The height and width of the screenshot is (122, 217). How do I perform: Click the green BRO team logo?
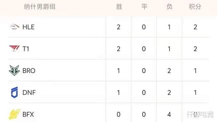pyautogui.click(x=14, y=70)
